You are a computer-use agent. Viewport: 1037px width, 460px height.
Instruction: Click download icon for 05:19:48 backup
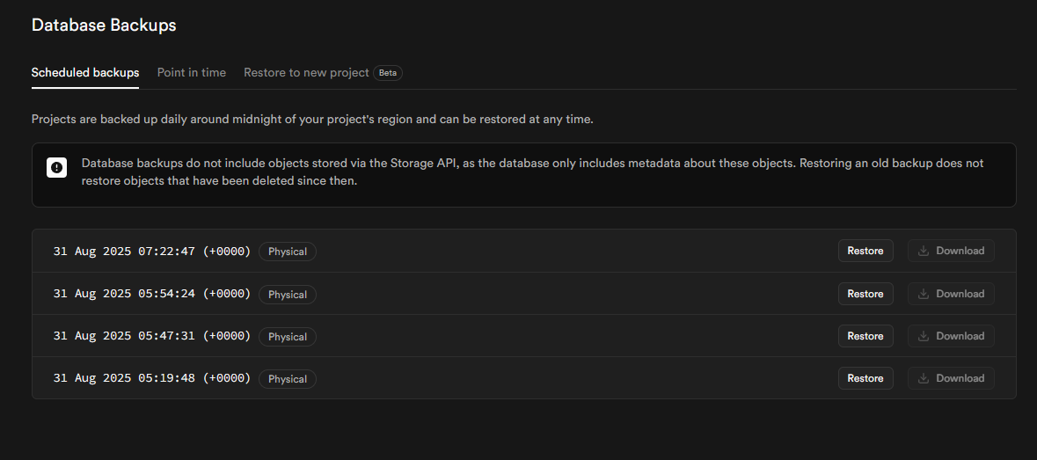(x=924, y=378)
